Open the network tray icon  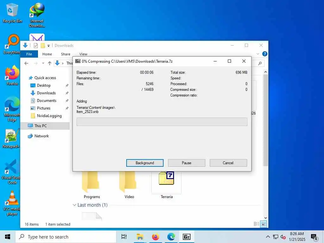[x=276, y=237]
